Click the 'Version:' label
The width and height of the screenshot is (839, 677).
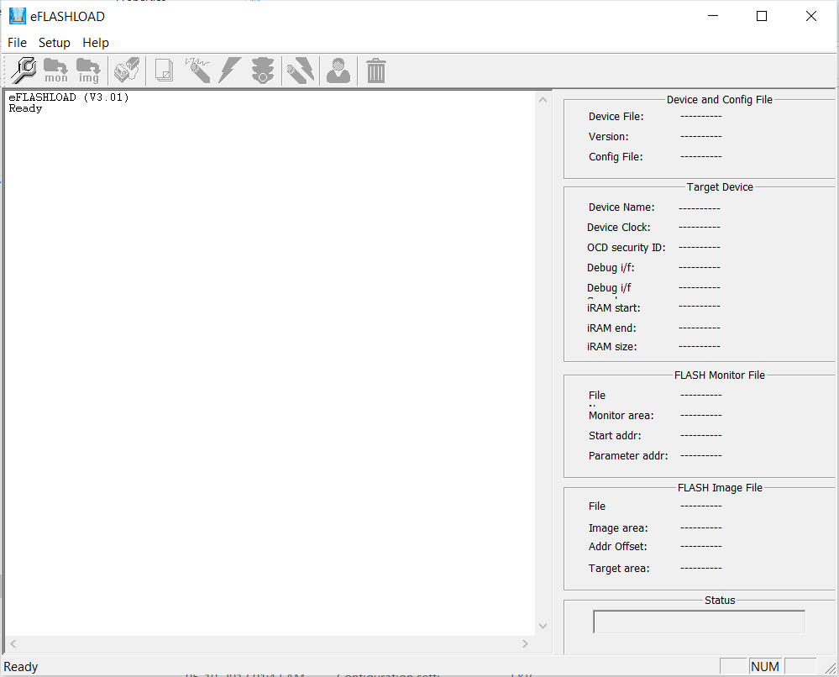(x=608, y=136)
